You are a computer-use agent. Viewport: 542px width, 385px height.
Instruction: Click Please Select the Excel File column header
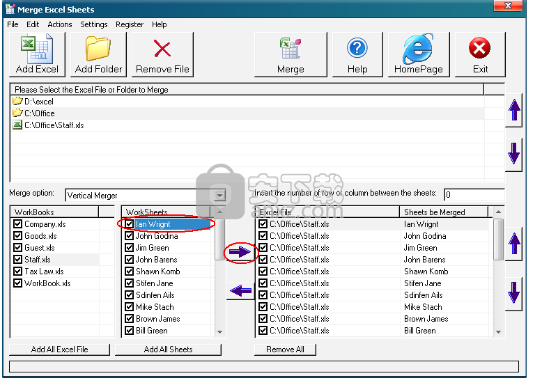coord(247,89)
